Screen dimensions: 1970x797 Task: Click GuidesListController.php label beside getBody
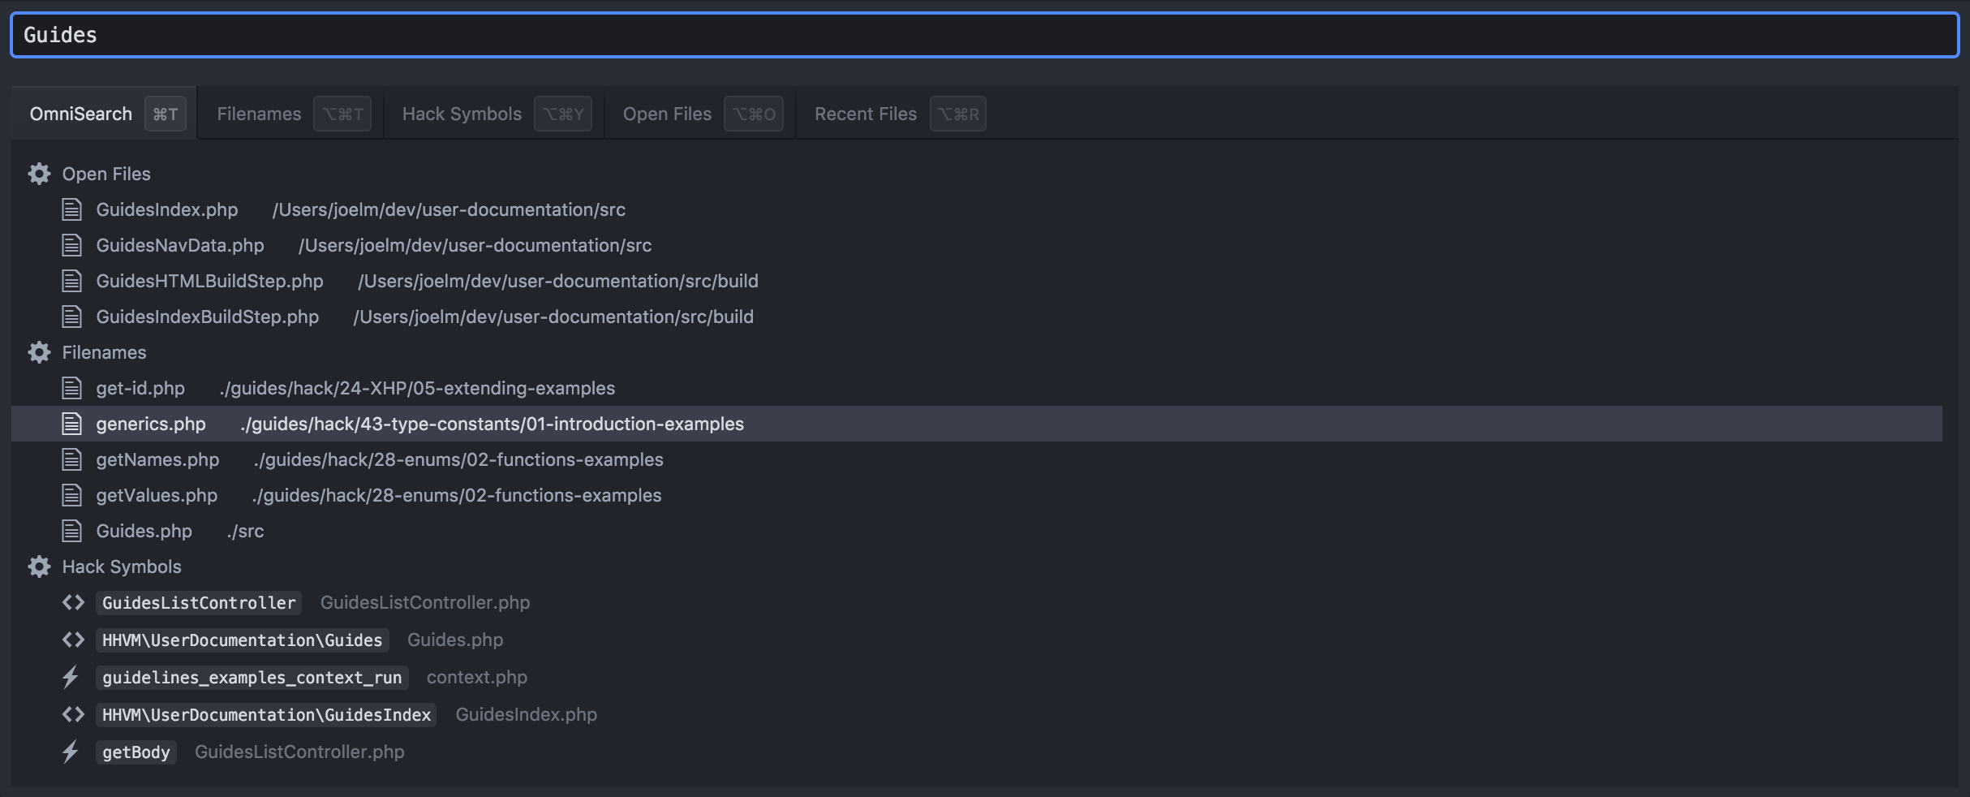coord(299,752)
